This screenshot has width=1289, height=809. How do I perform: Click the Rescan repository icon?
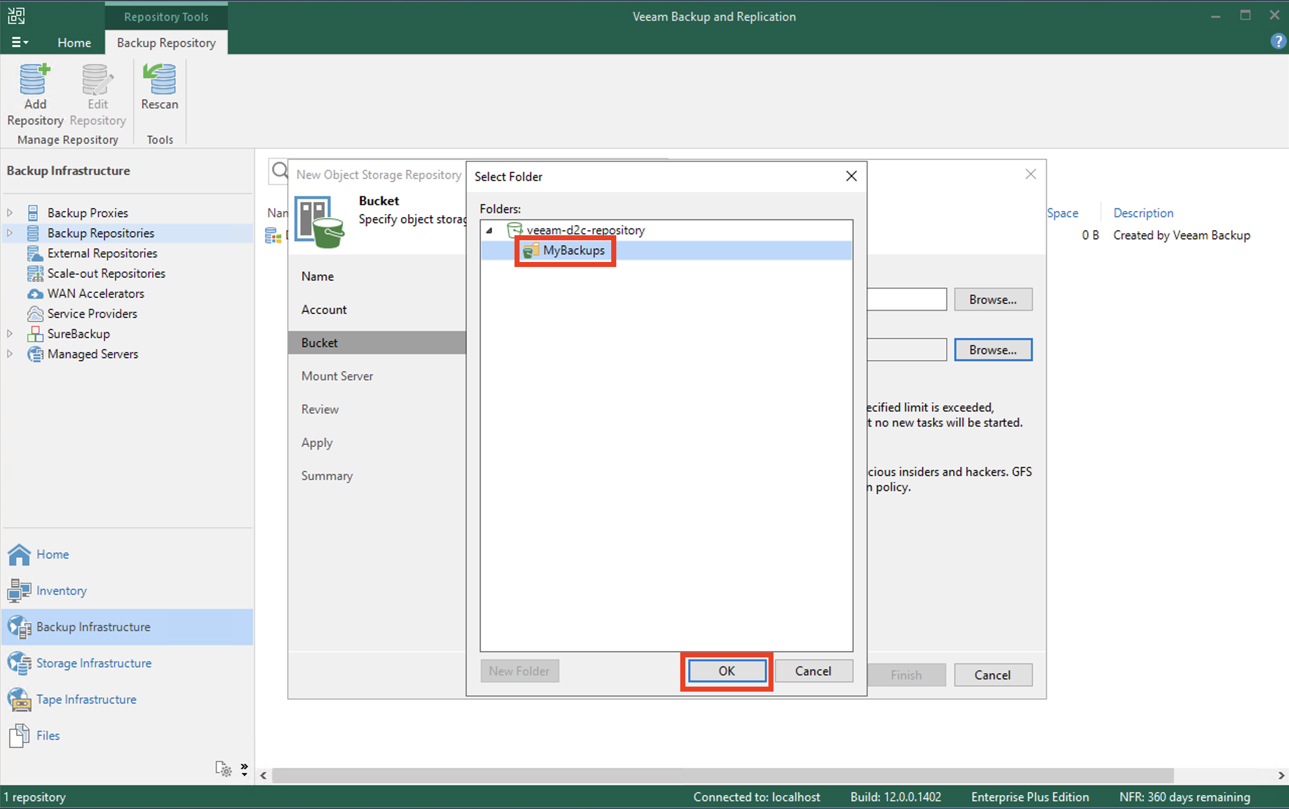pos(159,79)
